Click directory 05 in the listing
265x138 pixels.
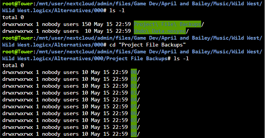pos(134,106)
